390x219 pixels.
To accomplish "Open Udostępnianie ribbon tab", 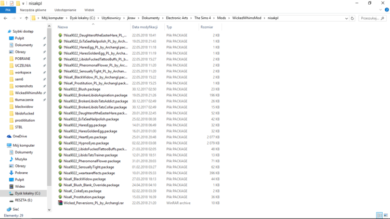I will coord(66,10).
